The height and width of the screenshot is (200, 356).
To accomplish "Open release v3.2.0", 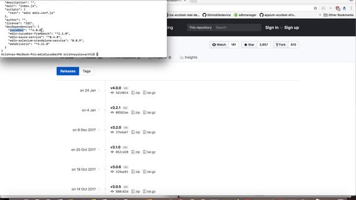I will pyautogui.click(x=116, y=127).
